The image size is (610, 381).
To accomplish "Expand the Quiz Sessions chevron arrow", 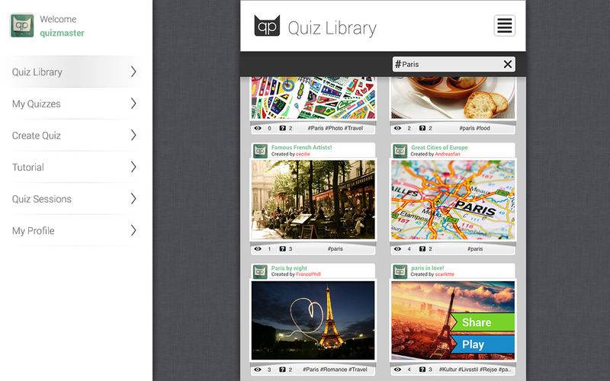I will point(133,199).
